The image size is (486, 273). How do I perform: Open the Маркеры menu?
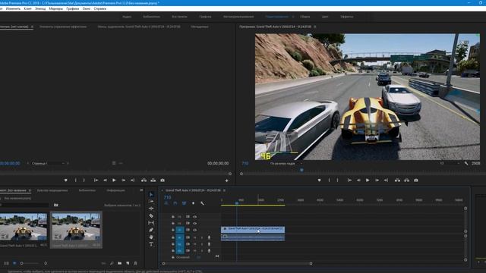pos(55,8)
